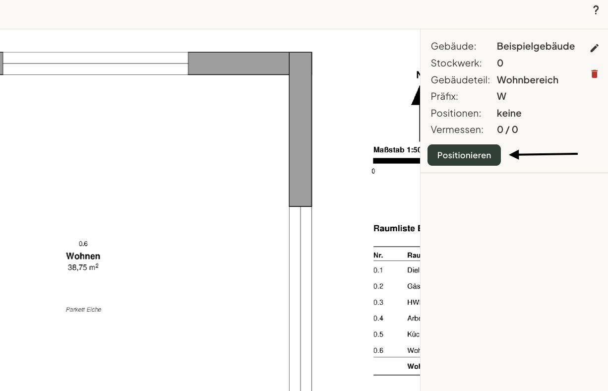The image size is (608, 391).
Task: Select the Wohnbereich value
Action: [x=528, y=80]
